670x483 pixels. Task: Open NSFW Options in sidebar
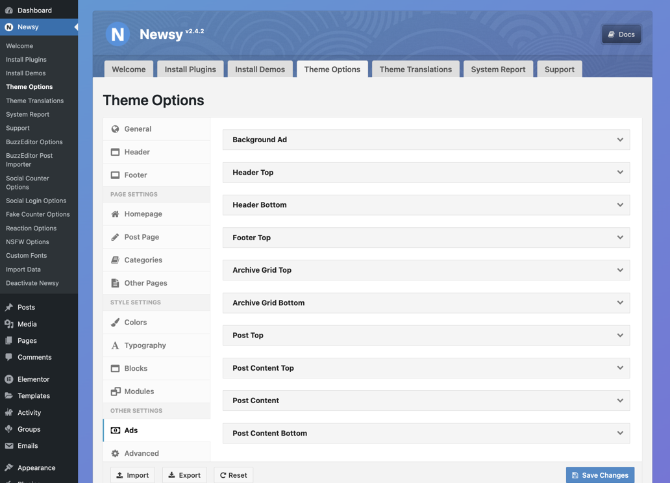pos(27,242)
